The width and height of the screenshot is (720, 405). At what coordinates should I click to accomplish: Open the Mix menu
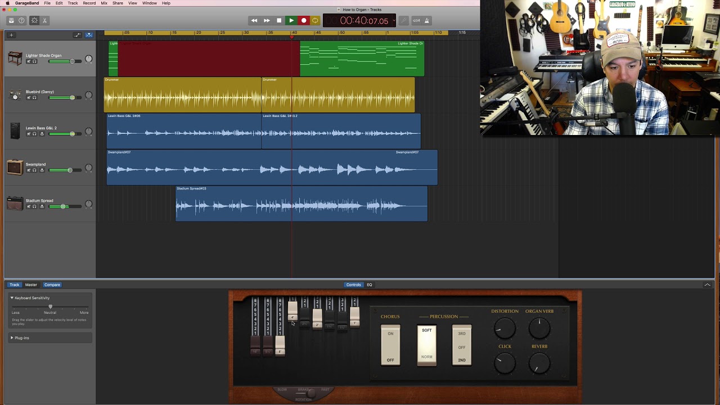(104, 3)
